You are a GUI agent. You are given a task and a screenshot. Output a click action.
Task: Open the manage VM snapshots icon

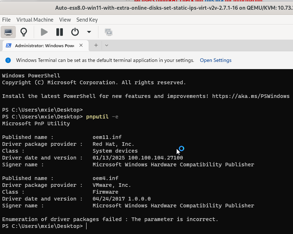(x=108, y=32)
